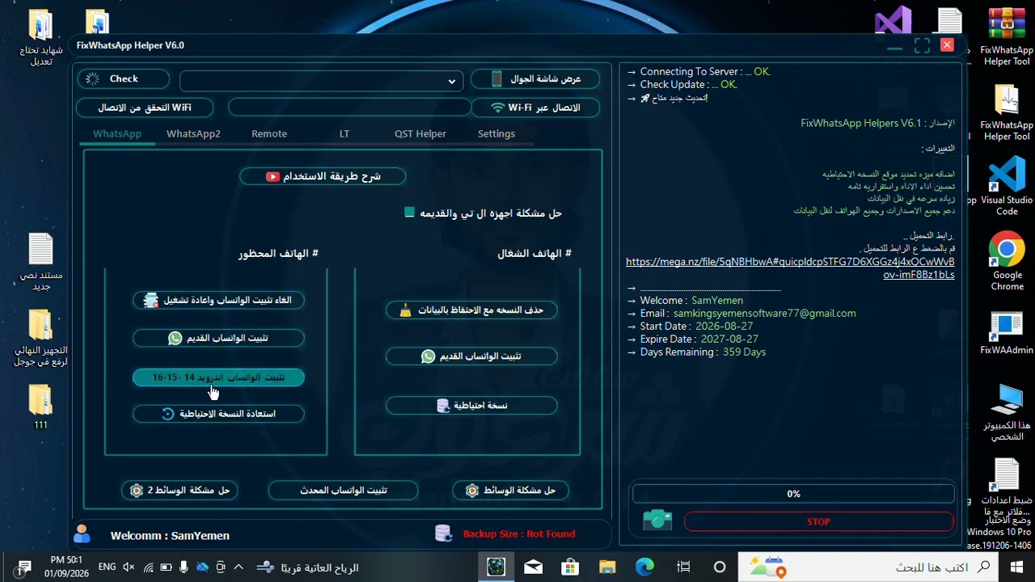1035x582 pixels.
Task: Open the هذا الكمبيوتر الشخصي desktop icon
Action: 1007,412
